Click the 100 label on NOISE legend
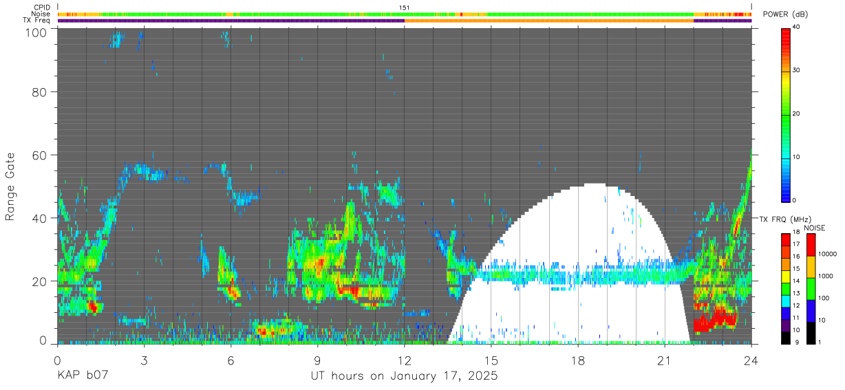845x390 pixels. 824,298
